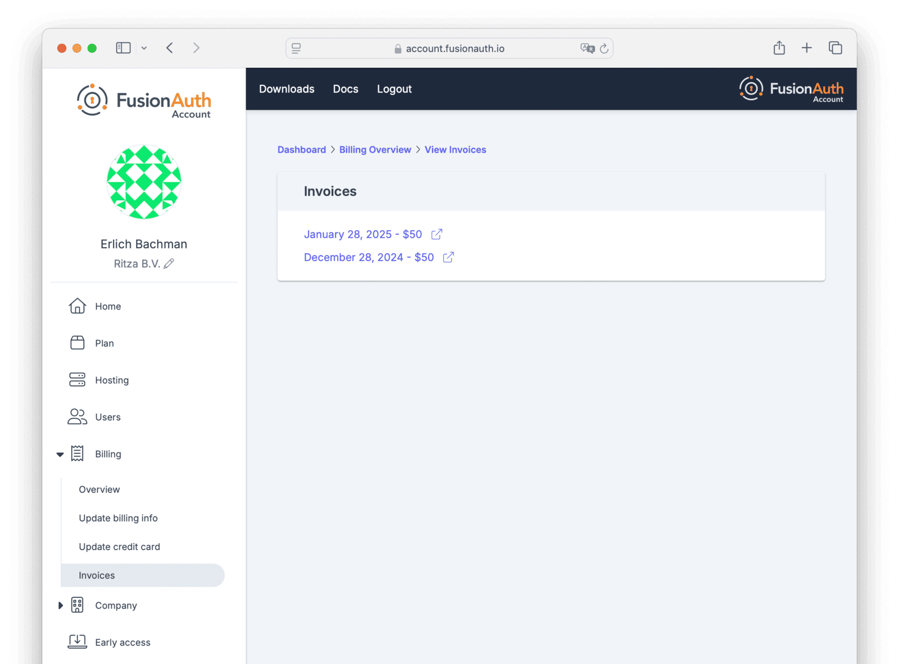
Task: Select the Hosting server icon
Action: [77, 380]
